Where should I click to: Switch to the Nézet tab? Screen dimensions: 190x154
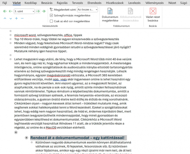pos(172,3)
